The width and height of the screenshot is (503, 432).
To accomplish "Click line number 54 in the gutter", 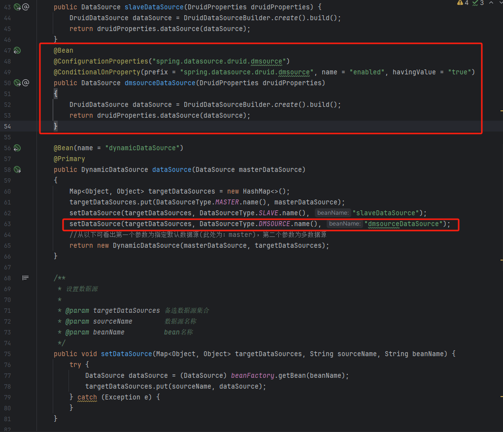I will (x=7, y=127).
